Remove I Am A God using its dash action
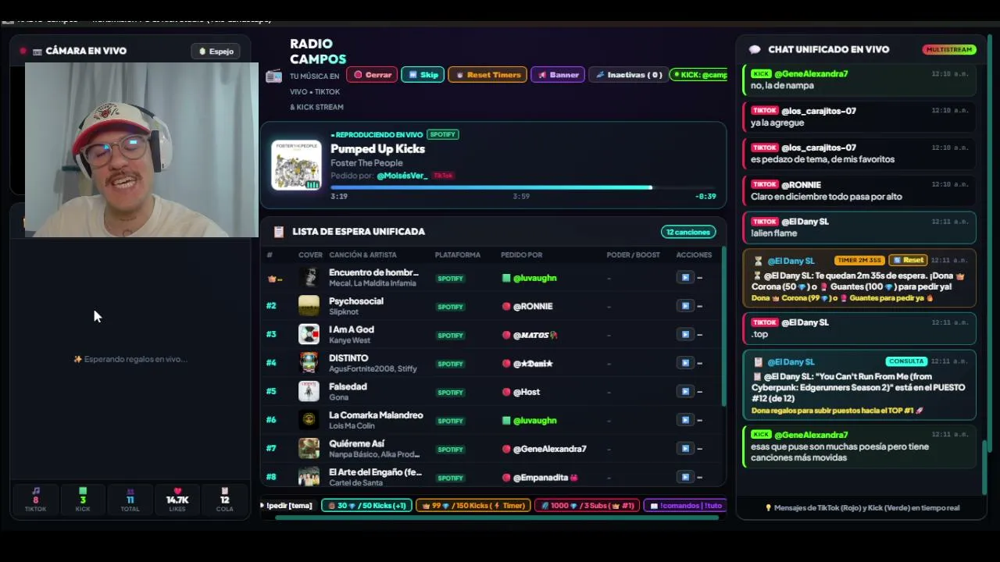Image resolution: width=1000 pixels, height=562 pixels. click(x=699, y=335)
